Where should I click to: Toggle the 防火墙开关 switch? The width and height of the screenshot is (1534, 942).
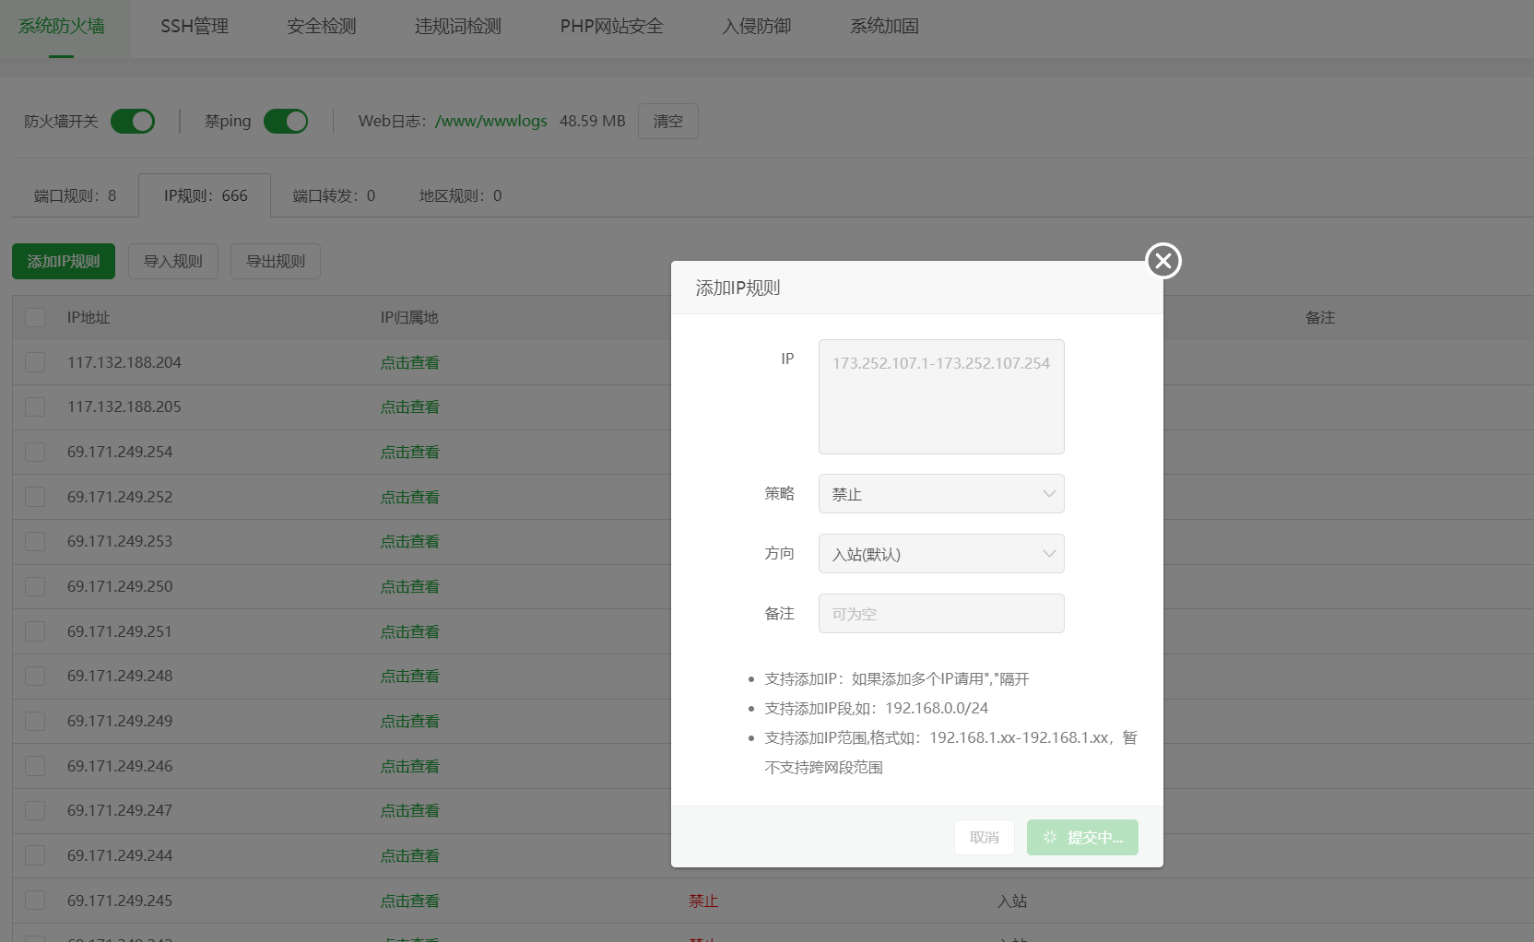(133, 121)
